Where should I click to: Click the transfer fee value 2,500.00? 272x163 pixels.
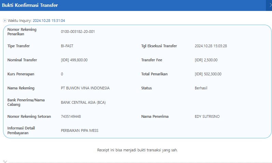tap(206, 60)
